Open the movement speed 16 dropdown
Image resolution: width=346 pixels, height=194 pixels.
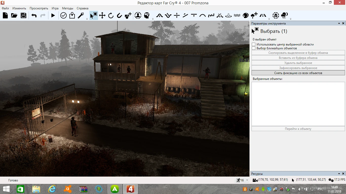pyautogui.click(x=247, y=180)
